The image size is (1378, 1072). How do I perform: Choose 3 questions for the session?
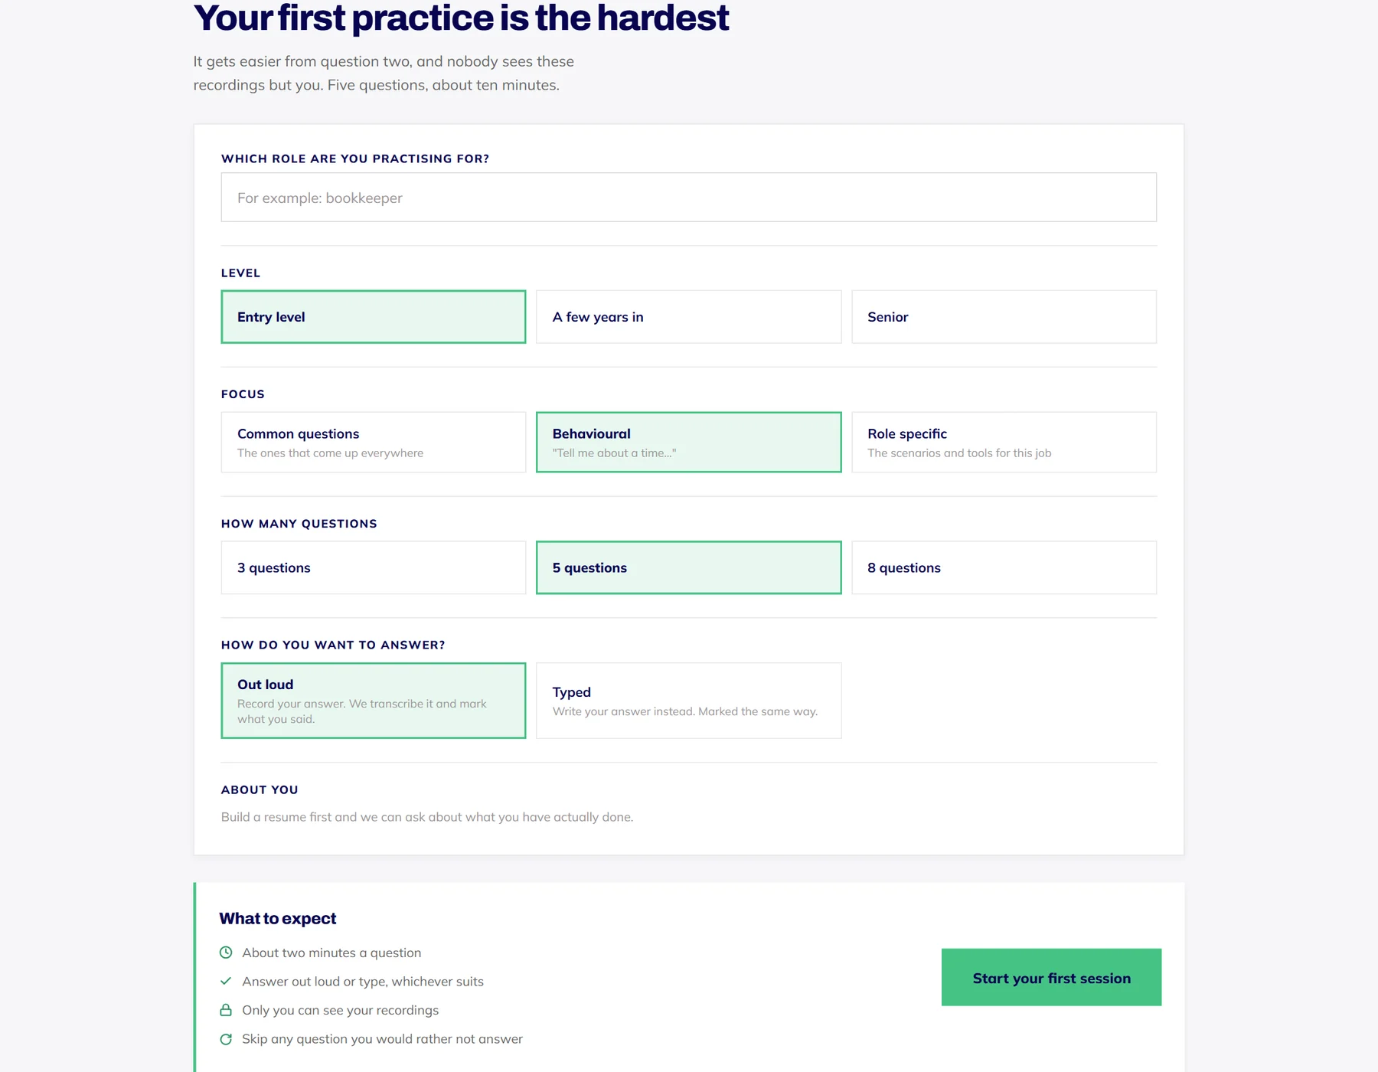click(x=374, y=568)
